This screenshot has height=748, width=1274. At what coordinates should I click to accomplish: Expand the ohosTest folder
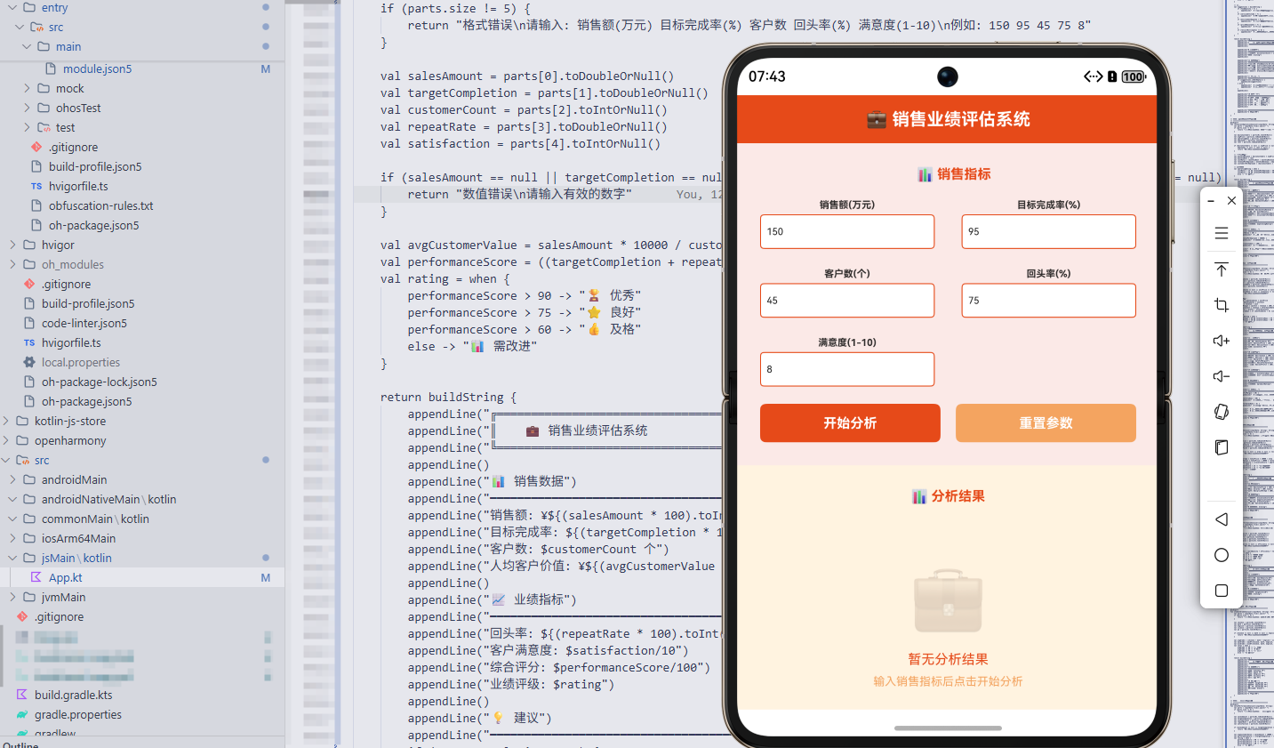click(x=27, y=108)
